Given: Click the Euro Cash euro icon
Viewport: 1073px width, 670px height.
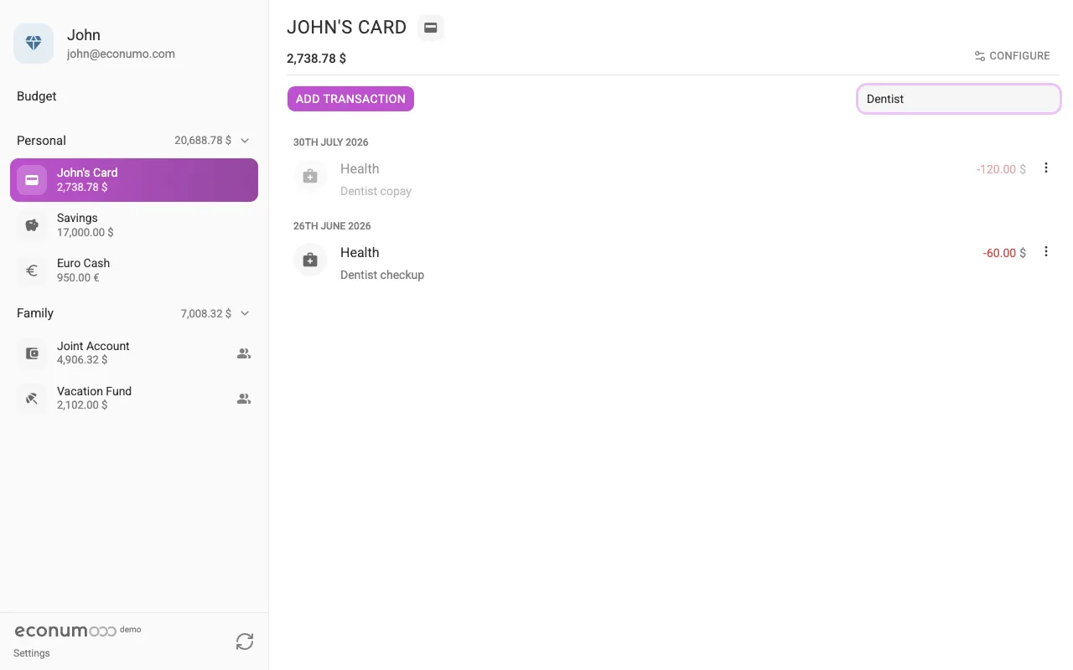Looking at the screenshot, I should pyautogui.click(x=32, y=271).
